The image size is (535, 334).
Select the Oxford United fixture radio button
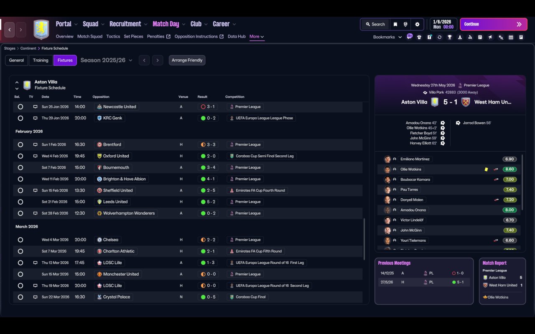coord(20,156)
